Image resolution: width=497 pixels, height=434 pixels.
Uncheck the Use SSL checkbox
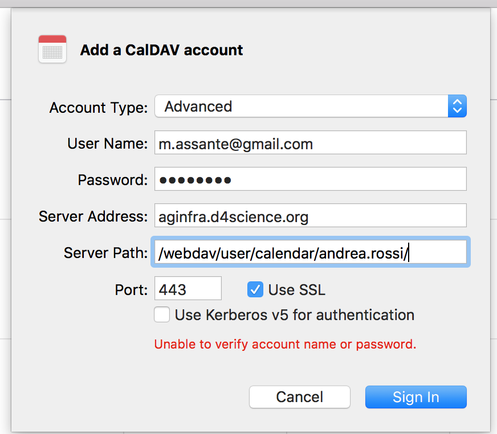point(255,289)
